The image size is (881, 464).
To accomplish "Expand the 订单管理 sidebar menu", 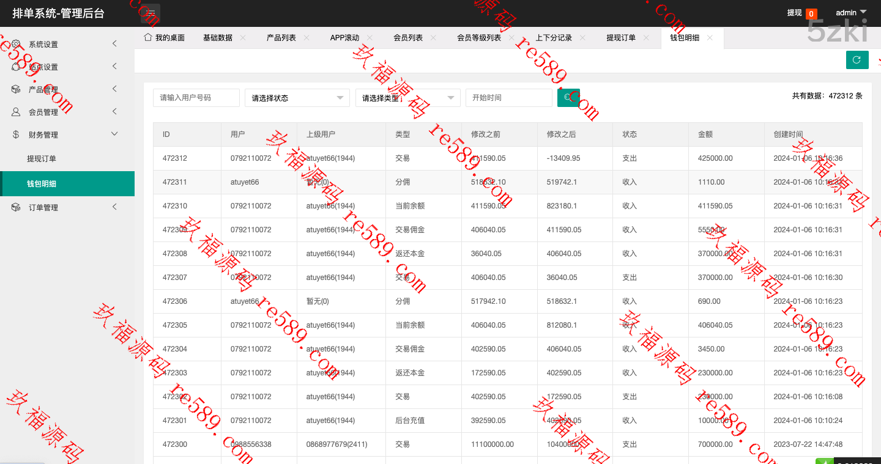I will point(67,208).
